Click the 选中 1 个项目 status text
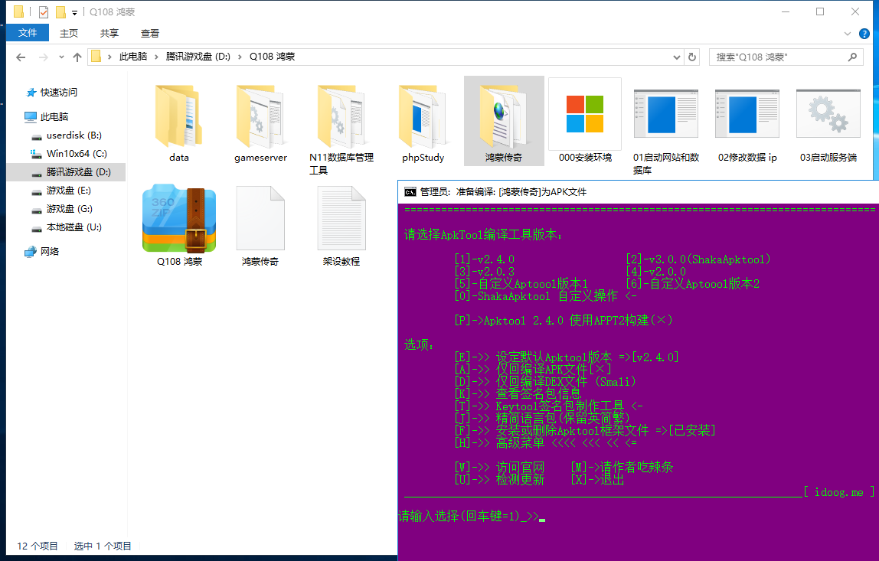This screenshot has width=879, height=561. 103,546
